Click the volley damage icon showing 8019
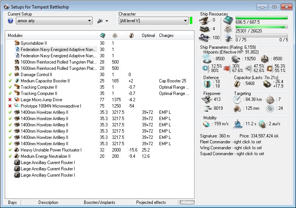The width and height of the screenshot is (296, 208). click(207, 108)
